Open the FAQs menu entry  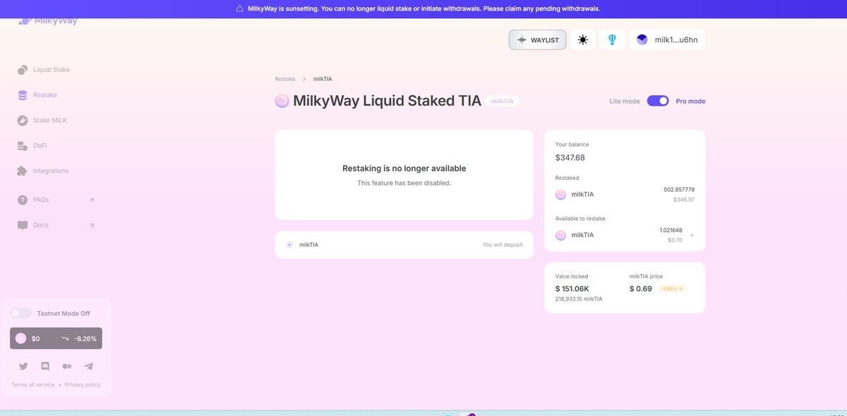coord(40,200)
